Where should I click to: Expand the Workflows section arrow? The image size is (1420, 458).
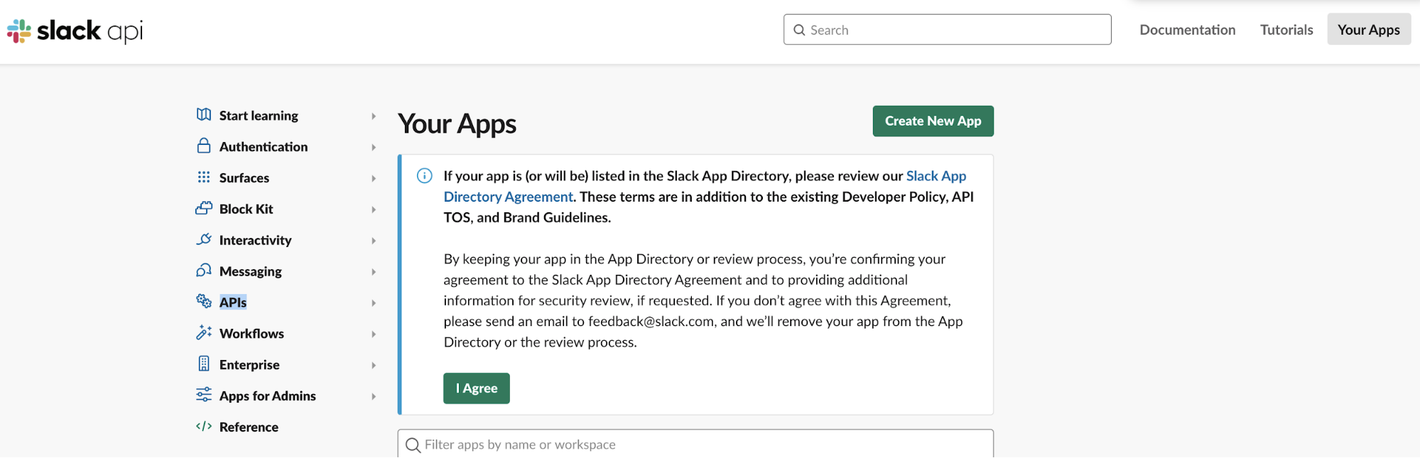[374, 334]
